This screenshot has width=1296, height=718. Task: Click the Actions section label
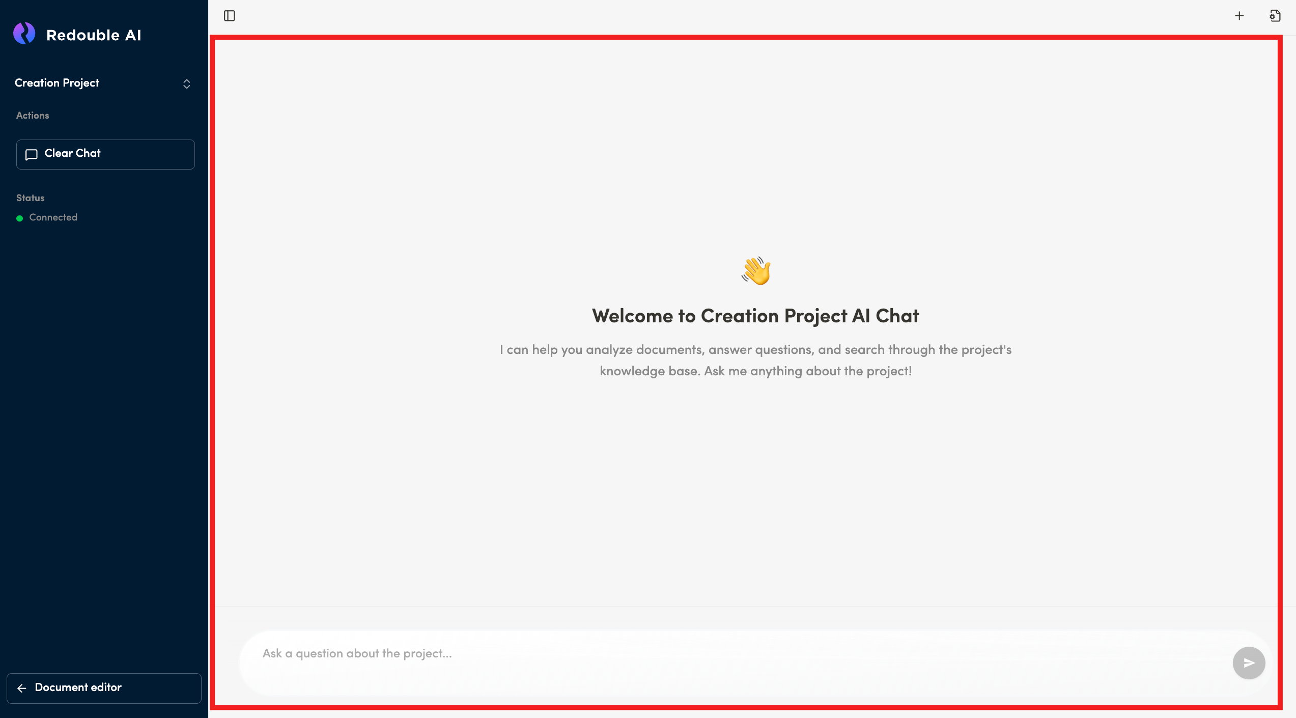tap(33, 116)
